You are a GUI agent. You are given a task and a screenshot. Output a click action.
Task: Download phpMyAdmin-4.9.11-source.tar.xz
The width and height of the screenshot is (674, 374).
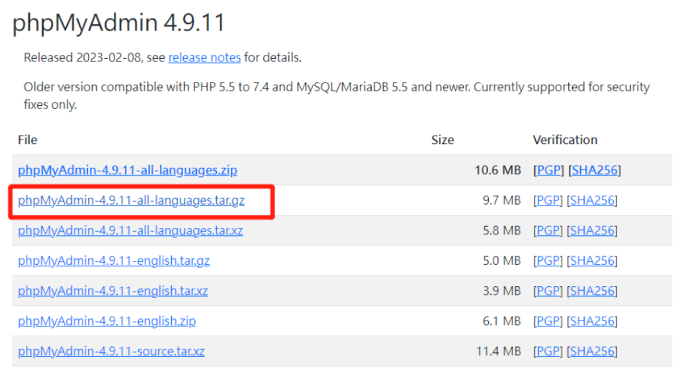(111, 351)
